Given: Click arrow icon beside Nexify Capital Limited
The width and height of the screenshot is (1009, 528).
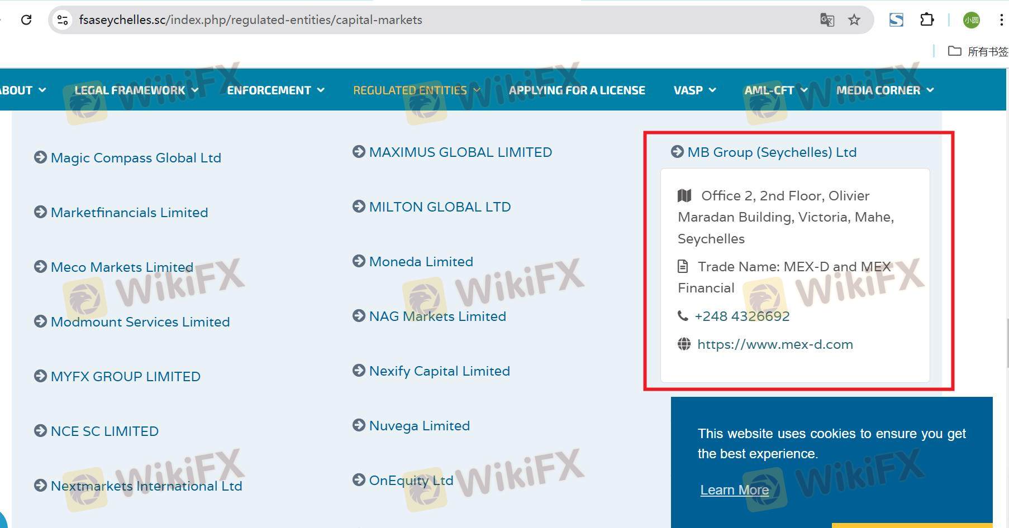Looking at the screenshot, I should point(359,371).
